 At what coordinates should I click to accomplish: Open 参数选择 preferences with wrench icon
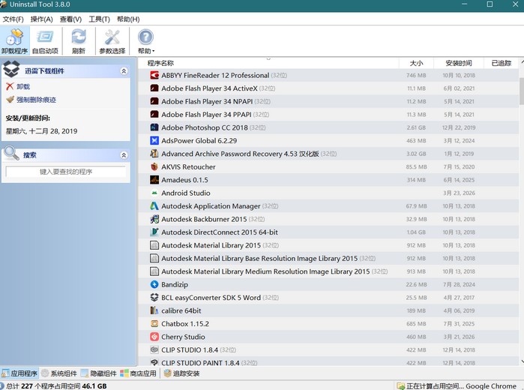tap(112, 41)
